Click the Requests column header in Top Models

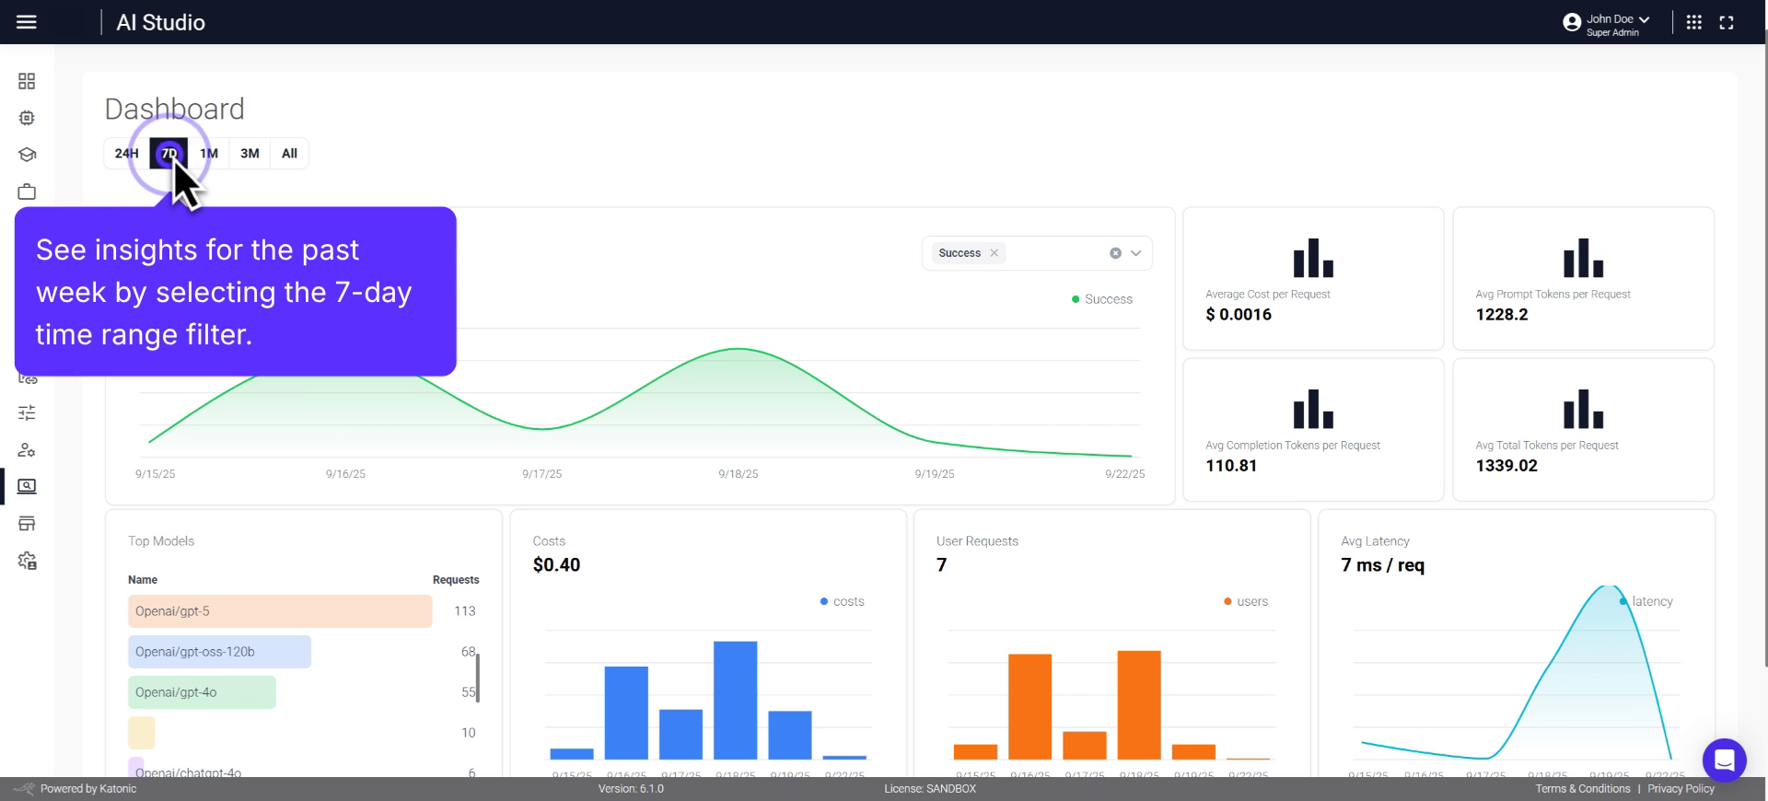tap(456, 580)
